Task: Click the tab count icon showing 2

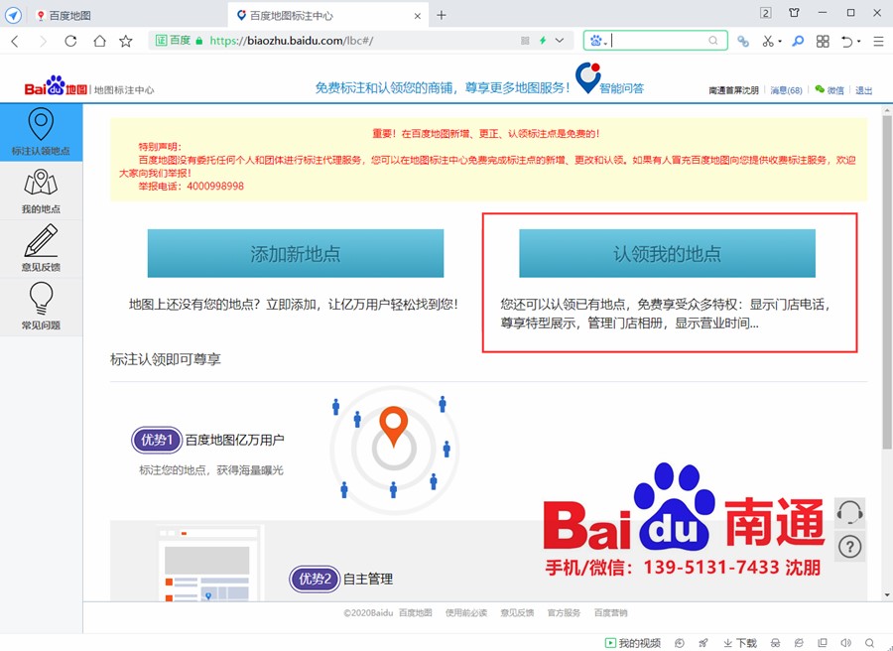Action: [x=765, y=13]
